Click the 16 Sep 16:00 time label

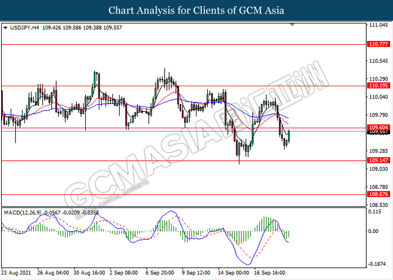pyautogui.click(x=269, y=273)
